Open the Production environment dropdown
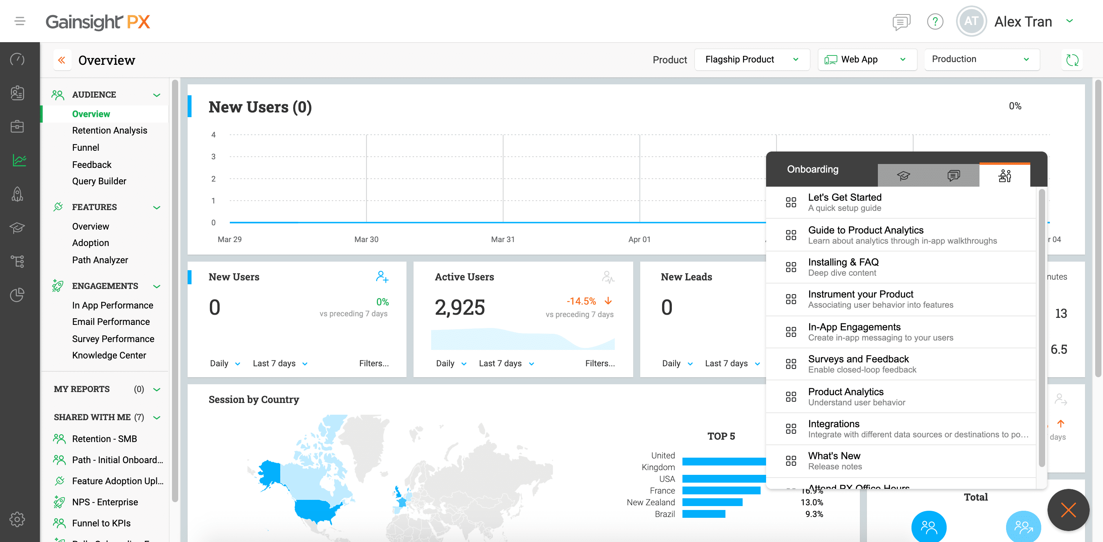 981,59
